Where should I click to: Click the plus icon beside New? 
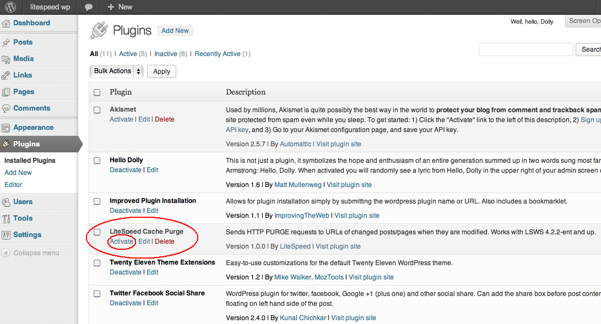pos(111,7)
